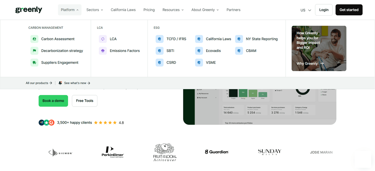Go to the Greenly logo homepage
Image resolution: width=375 pixels, height=171 pixels.
pos(29,10)
